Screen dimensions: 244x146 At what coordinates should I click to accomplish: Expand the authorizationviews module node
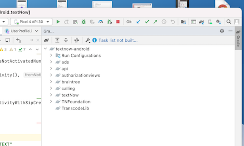click(x=51, y=75)
